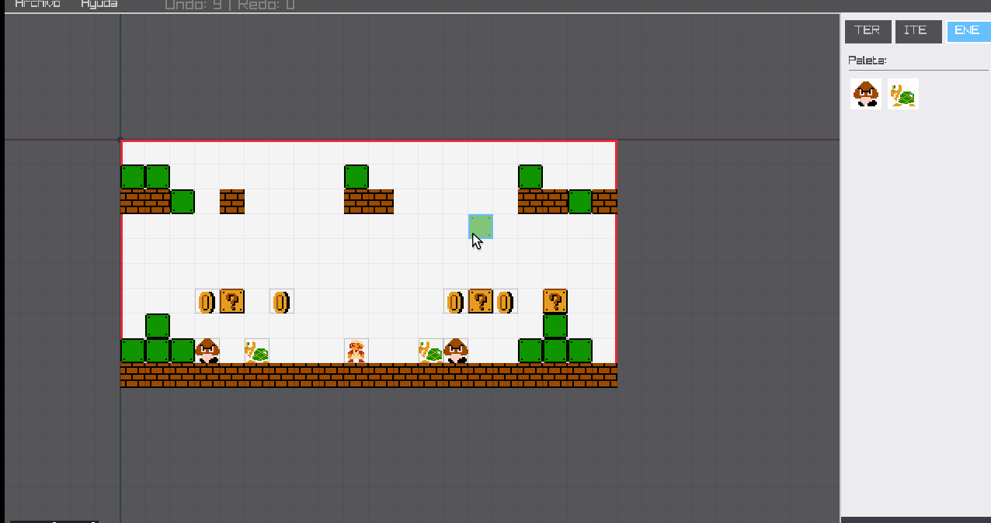Pick the Goomba enemy in the palette

865,94
